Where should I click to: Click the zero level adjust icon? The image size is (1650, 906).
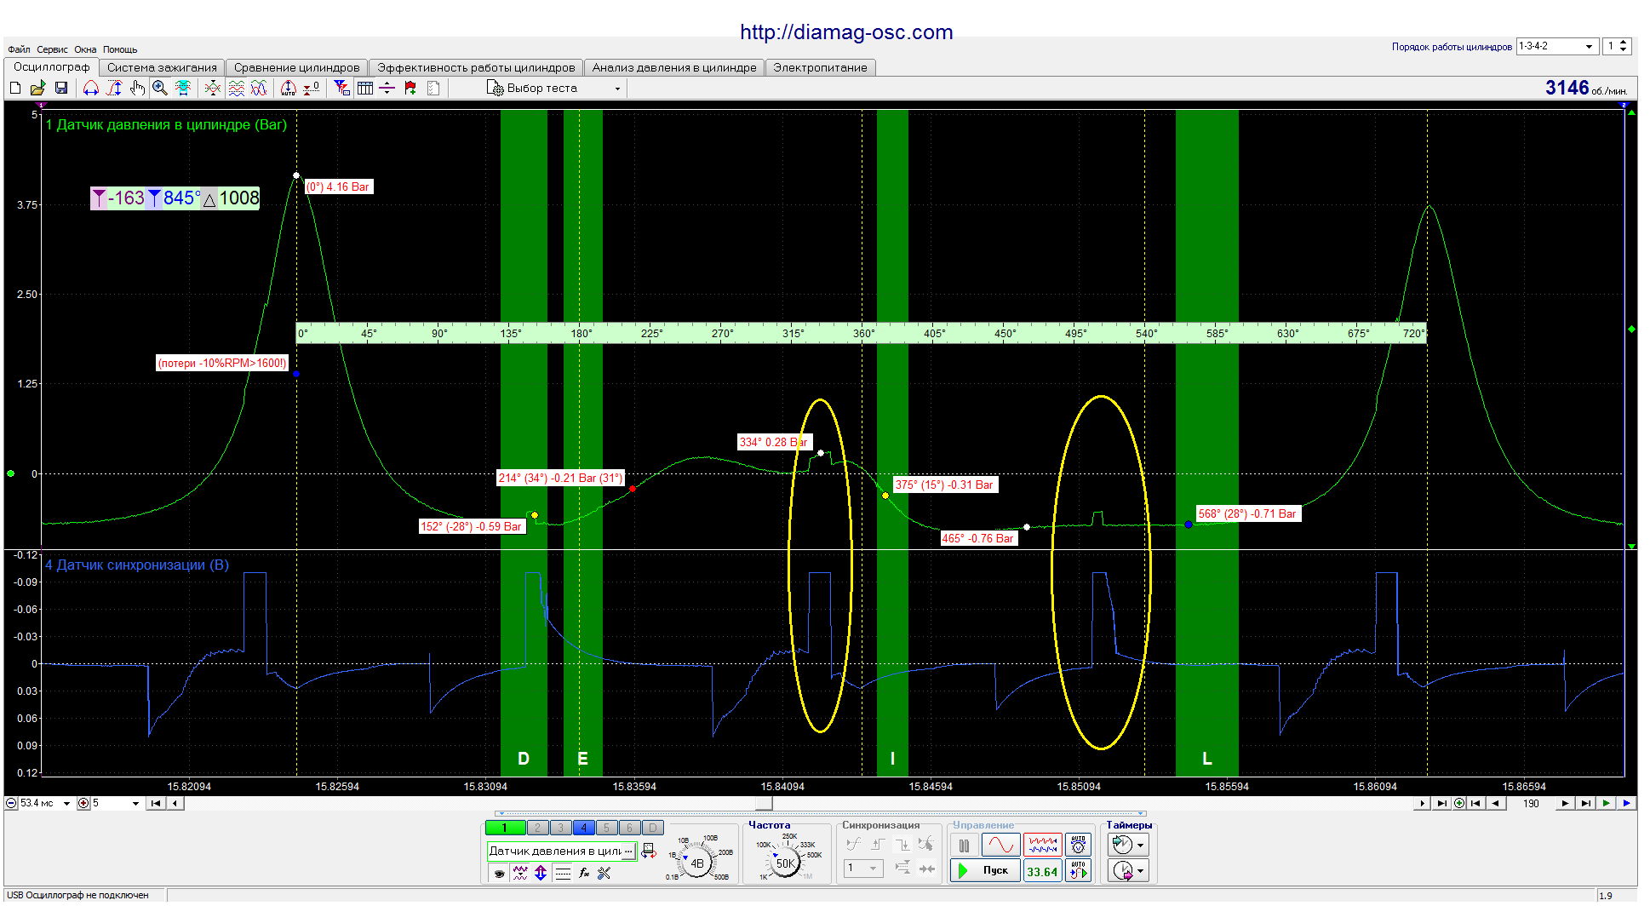312,88
